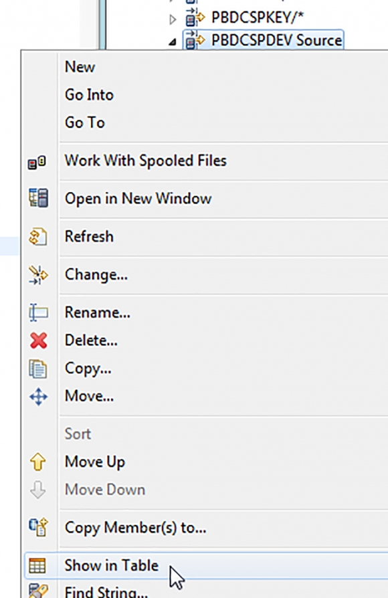Select Show in Table menu entry
This screenshot has width=388, height=598.
112,565
